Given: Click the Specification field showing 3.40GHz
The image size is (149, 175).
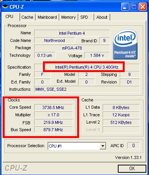Looking at the screenshot, I should (x=87, y=67).
